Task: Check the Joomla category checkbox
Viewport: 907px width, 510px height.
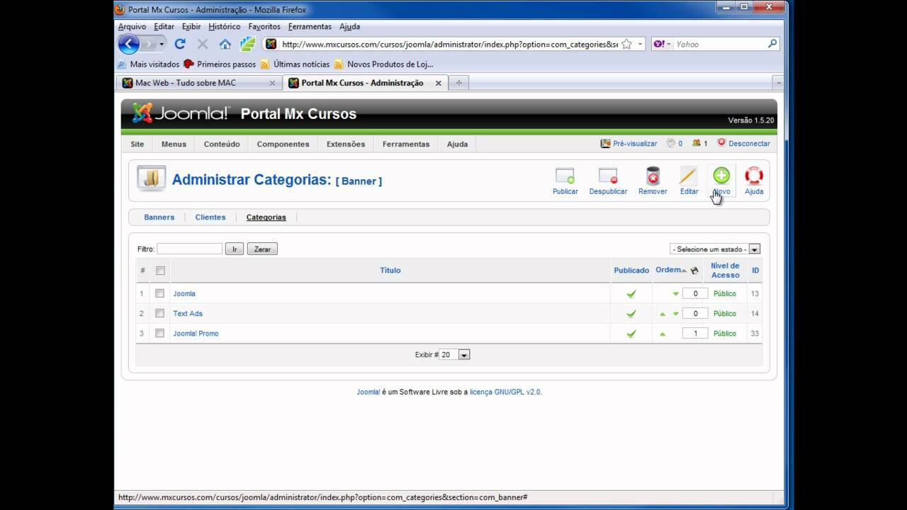Action: 160,293
